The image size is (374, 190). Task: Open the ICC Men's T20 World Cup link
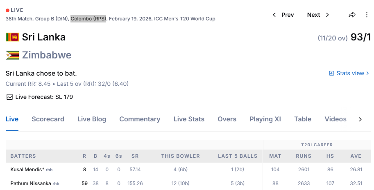[185, 19]
